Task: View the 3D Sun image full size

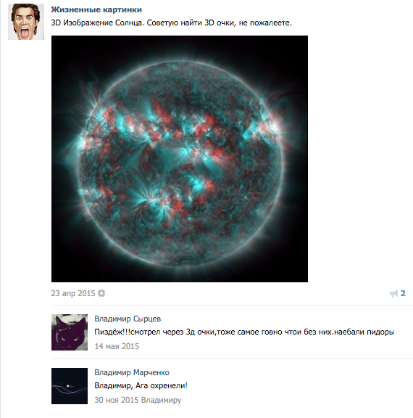Action: tap(180, 159)
